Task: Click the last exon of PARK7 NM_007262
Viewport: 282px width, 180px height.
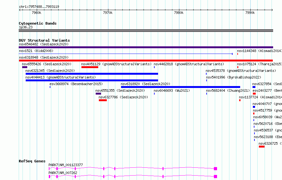Action: coord(215,177)
